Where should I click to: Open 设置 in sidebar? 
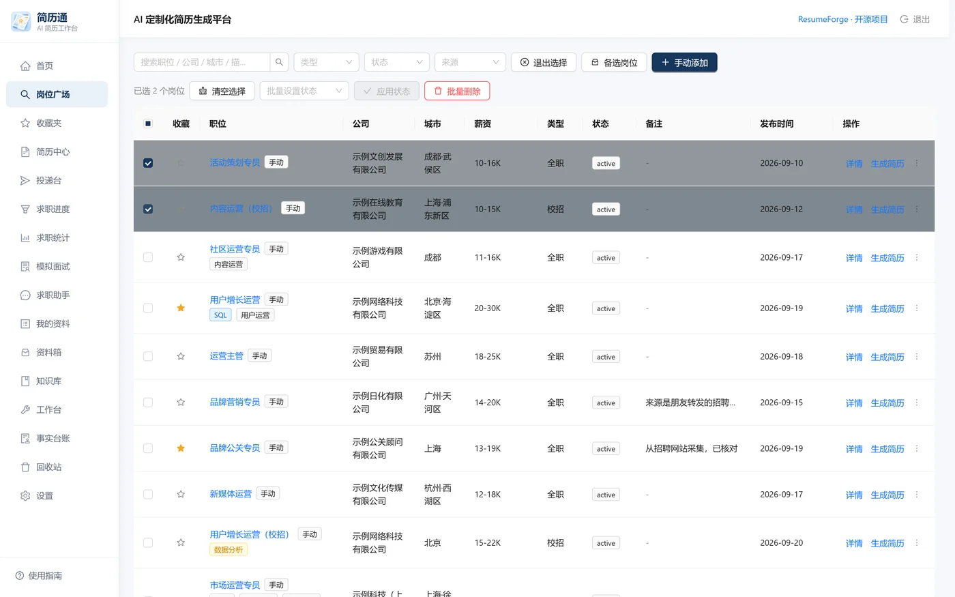coord(57,495)
